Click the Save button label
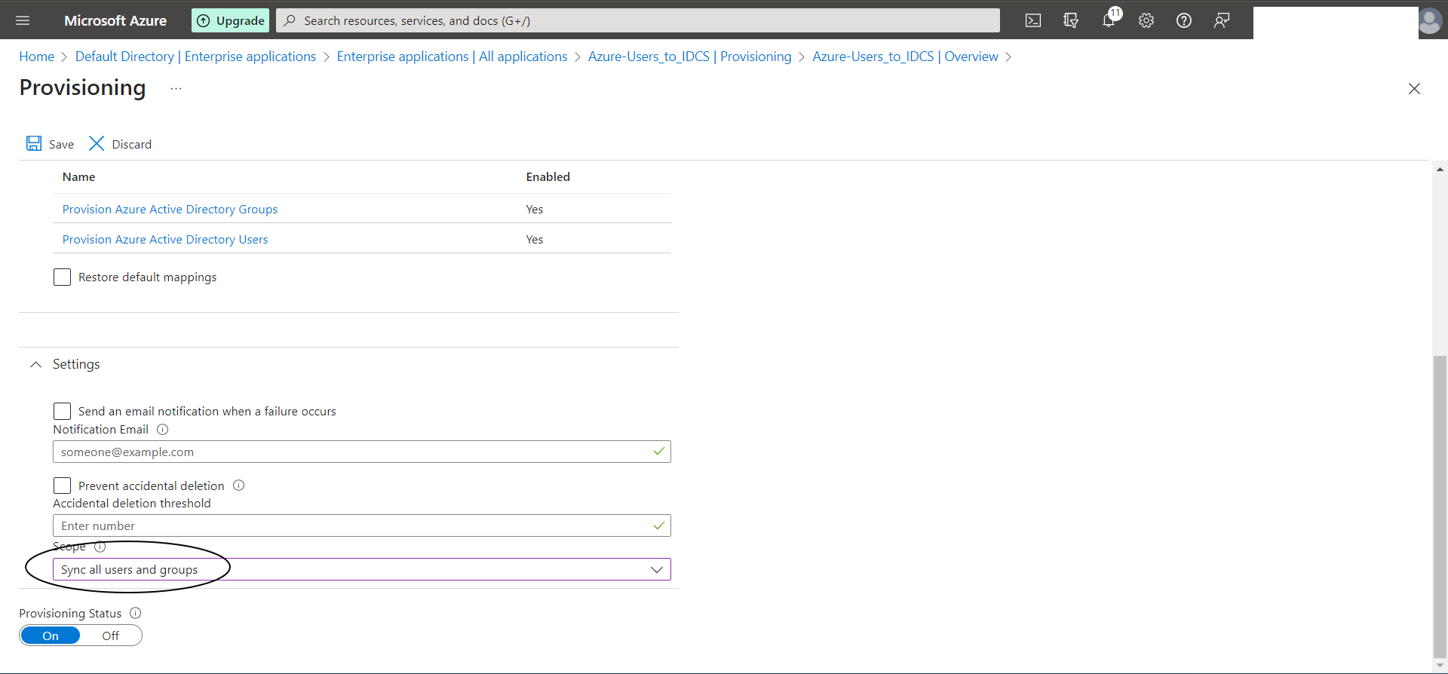This screenshot has width=1448, height=674. point(61,144)
